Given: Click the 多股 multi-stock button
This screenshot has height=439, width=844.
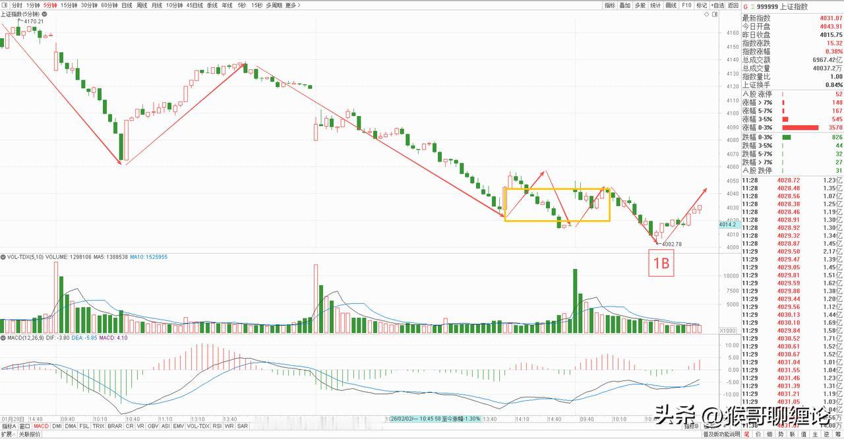Looking at the screenshot, I should coord(640,5).
